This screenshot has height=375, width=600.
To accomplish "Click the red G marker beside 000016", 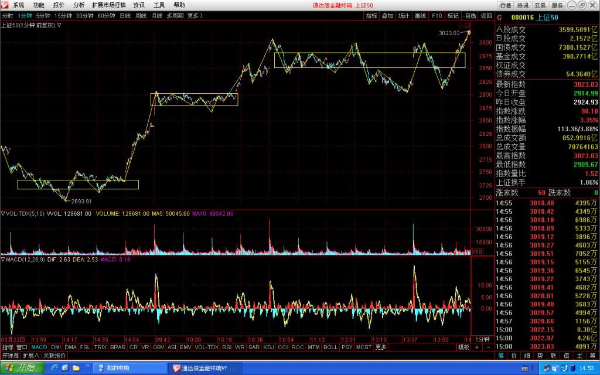I will pos(499,18).
